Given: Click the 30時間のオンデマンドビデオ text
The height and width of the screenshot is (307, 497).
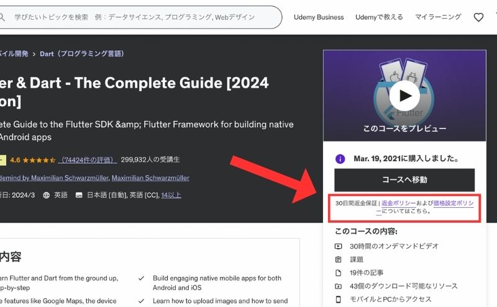Looking at the screenshot, I should tap(394, 246).
